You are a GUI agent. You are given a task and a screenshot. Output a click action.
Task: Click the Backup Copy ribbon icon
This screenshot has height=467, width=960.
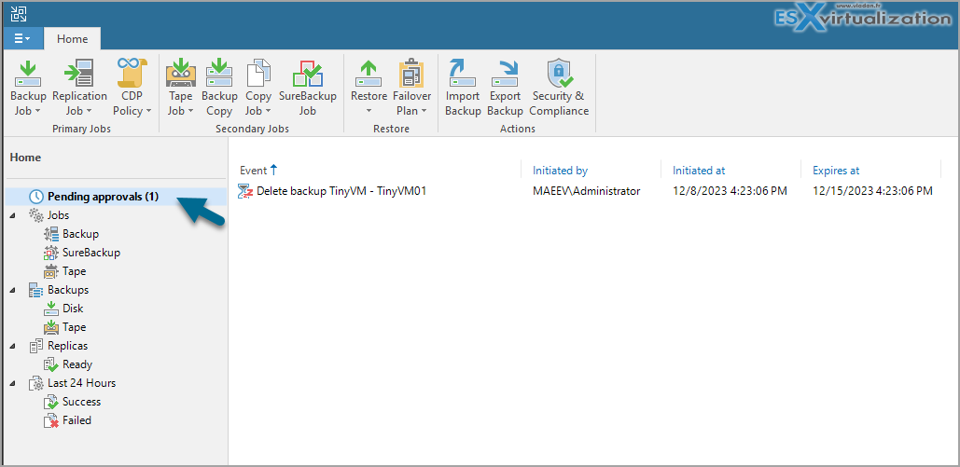pos(219,74)
